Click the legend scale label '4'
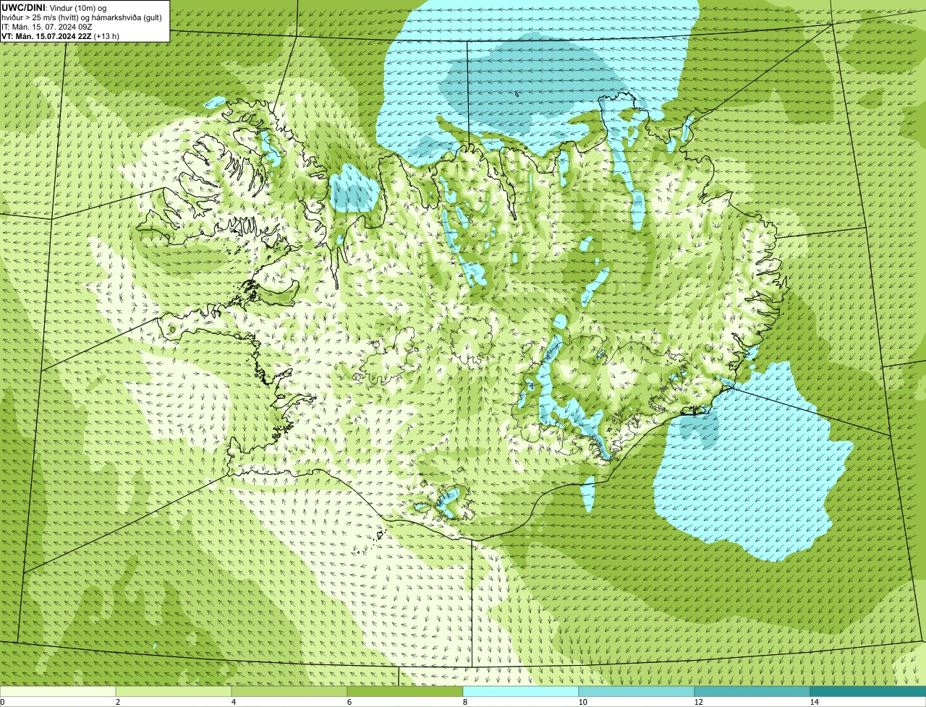Screen dimensions: 926x707 [233, 702]
